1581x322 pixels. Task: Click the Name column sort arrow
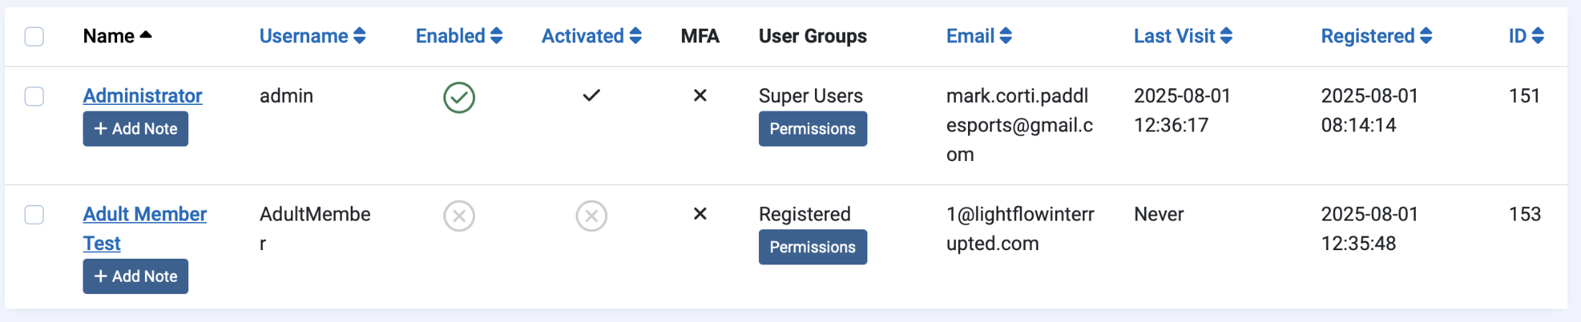click(x=146, y=34)
